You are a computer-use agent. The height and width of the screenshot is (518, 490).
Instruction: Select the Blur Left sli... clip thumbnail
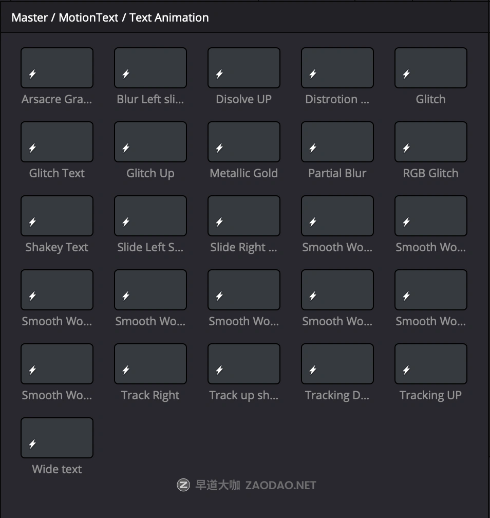(150, 68)
